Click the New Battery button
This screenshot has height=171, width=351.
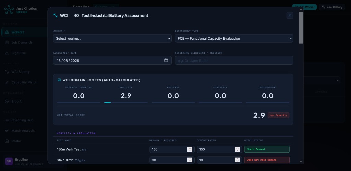tap(332, 7)
